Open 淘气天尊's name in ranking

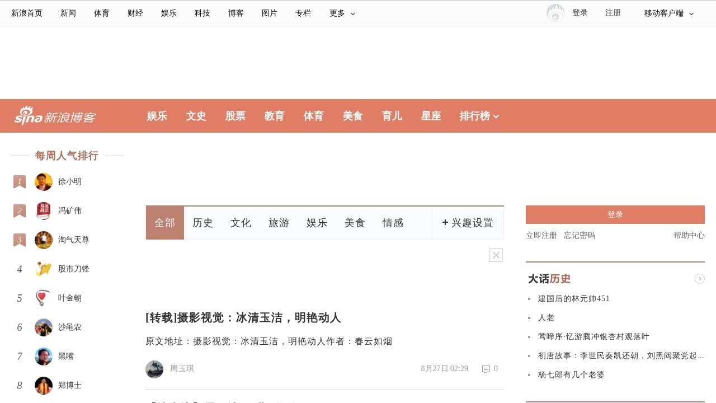tap(74, 240)
